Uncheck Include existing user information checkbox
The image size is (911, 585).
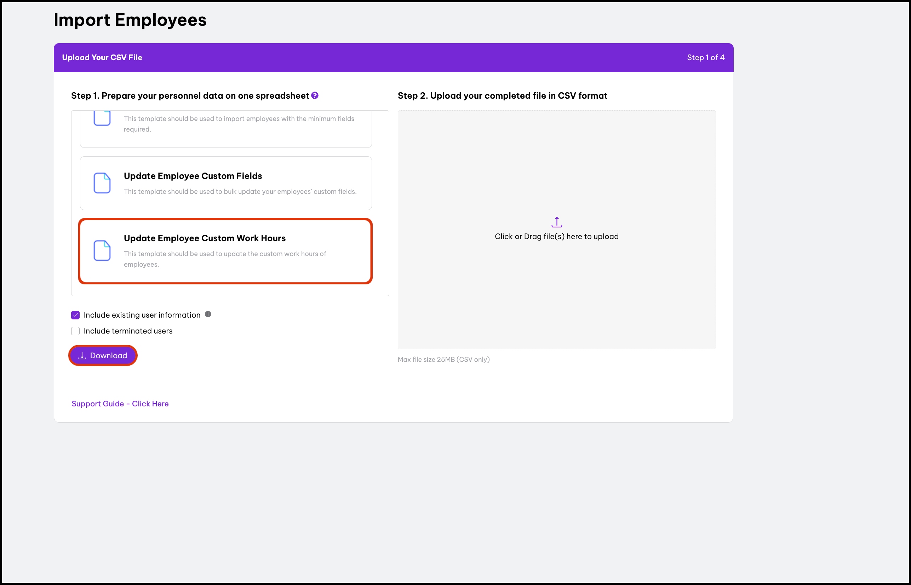point(75,315)
